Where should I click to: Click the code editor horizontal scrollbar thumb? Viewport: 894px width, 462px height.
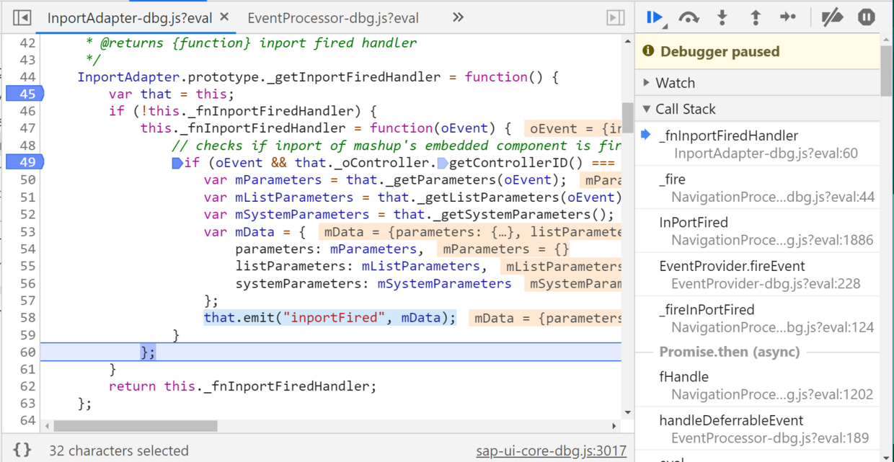[x=136, y=426]
